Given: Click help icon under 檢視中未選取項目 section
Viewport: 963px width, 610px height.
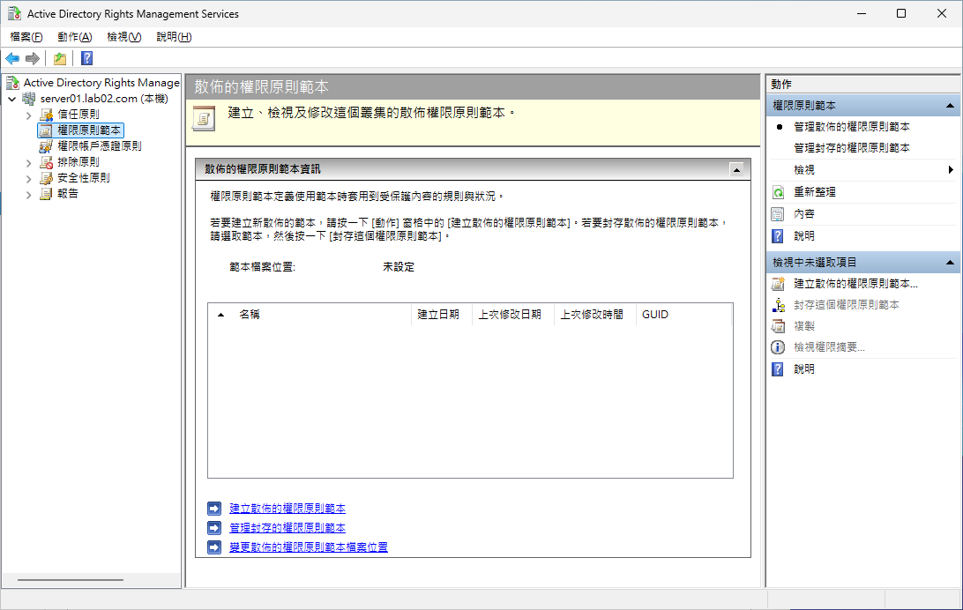Looking at the screenshot, I should tap(778, 369).
